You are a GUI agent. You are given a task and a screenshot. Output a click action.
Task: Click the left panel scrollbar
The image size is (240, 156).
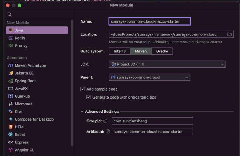72,83
